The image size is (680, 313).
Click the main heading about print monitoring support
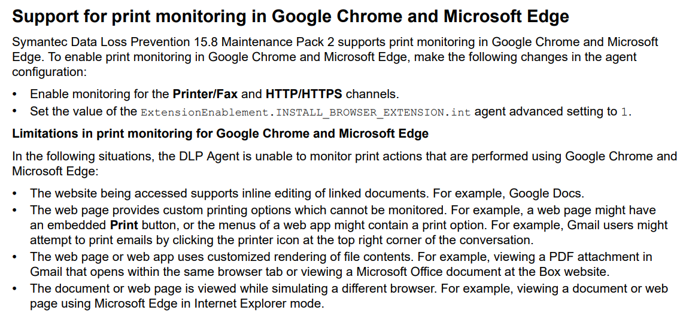pos(290,16)
